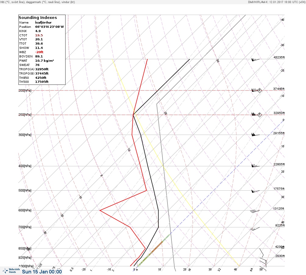Click the DMI/HIRLAM-K model run header text
This screenshot has width=306, height=275.
276,2
